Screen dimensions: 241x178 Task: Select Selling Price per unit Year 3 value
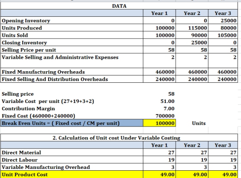223,50
